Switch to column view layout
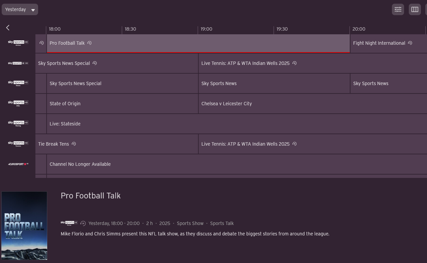The image size is (427, 263). pos(415,9)
